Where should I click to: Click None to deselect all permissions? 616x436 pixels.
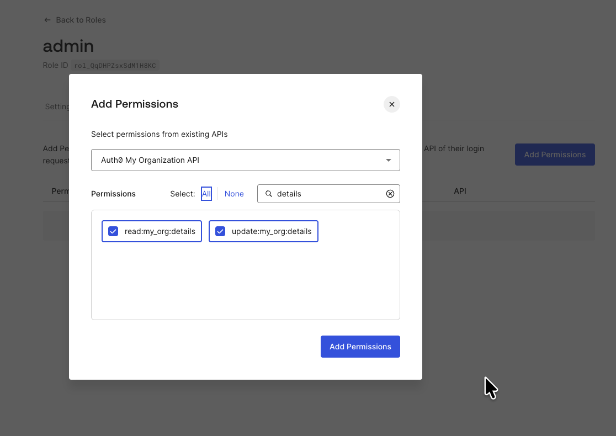point(234,194)
